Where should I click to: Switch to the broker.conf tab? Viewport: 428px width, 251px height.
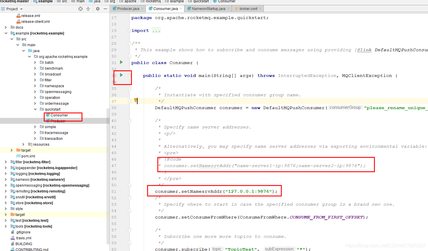(x=248, y=9)
